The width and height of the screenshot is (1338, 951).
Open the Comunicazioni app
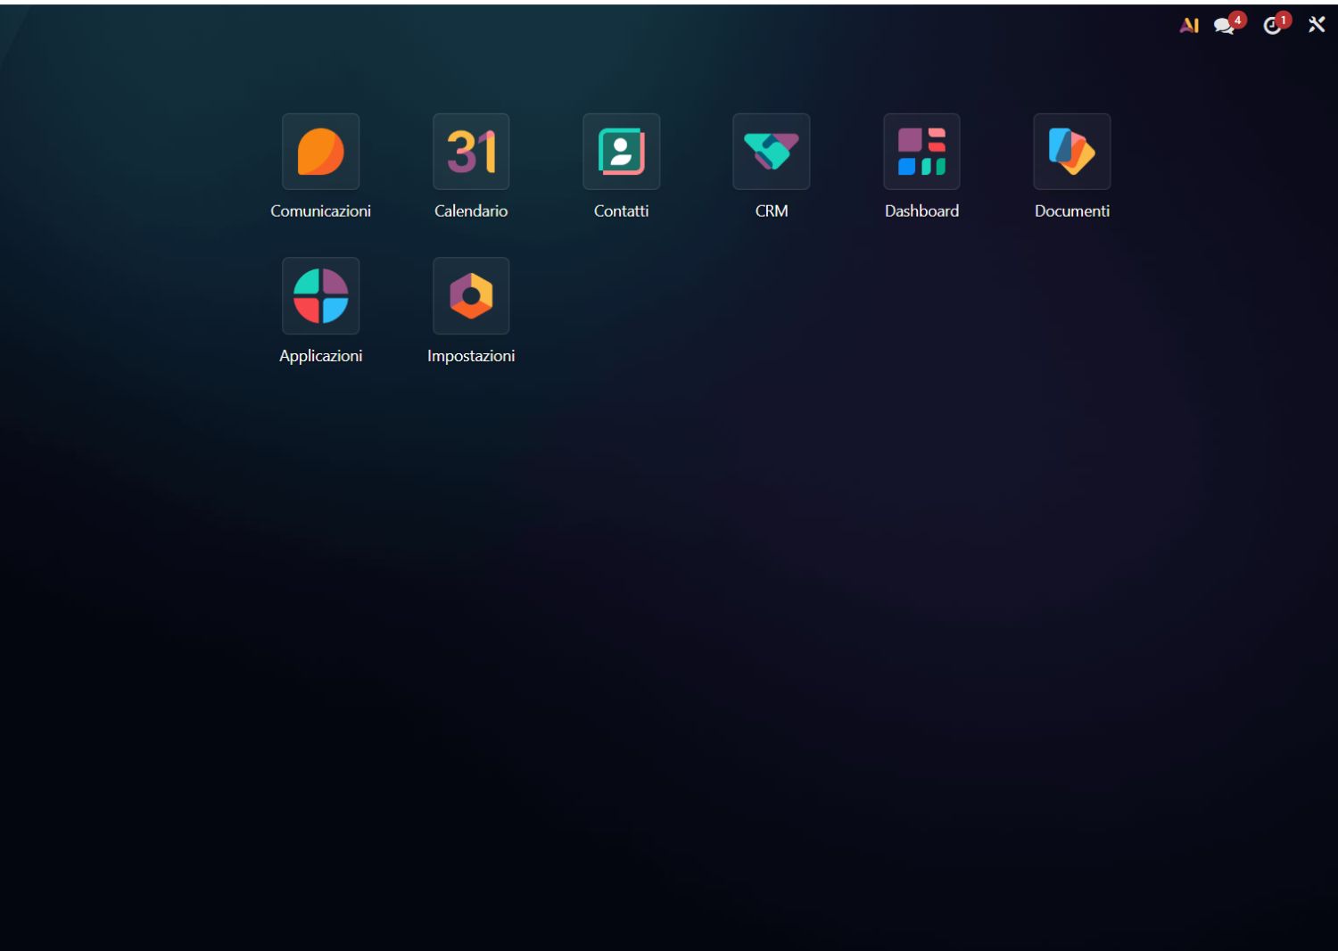321,152
